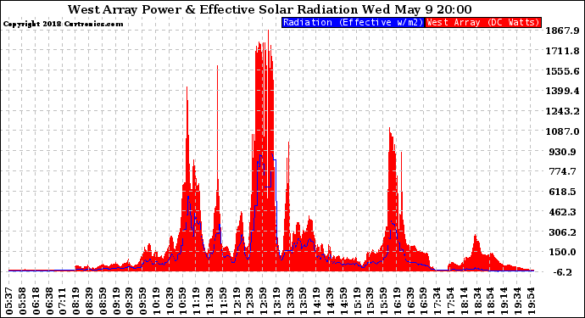
Task: Select y-axis value 1243.2
Action: [x=563, y=111]
